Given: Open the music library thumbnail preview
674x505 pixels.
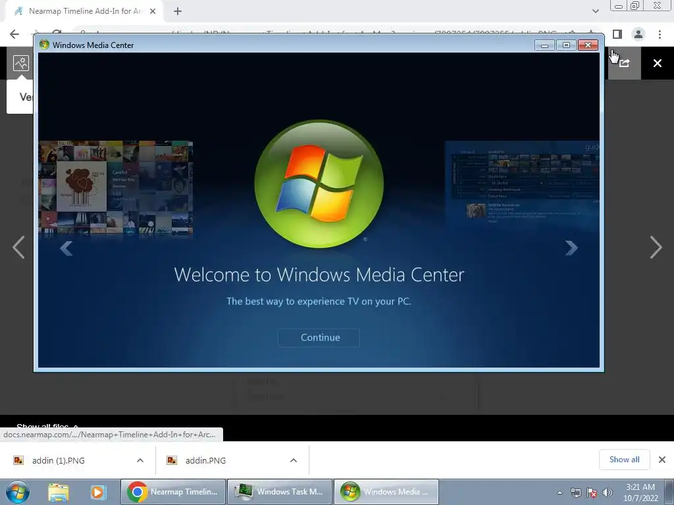Looking at the screenshot, I should pos(116,187).
